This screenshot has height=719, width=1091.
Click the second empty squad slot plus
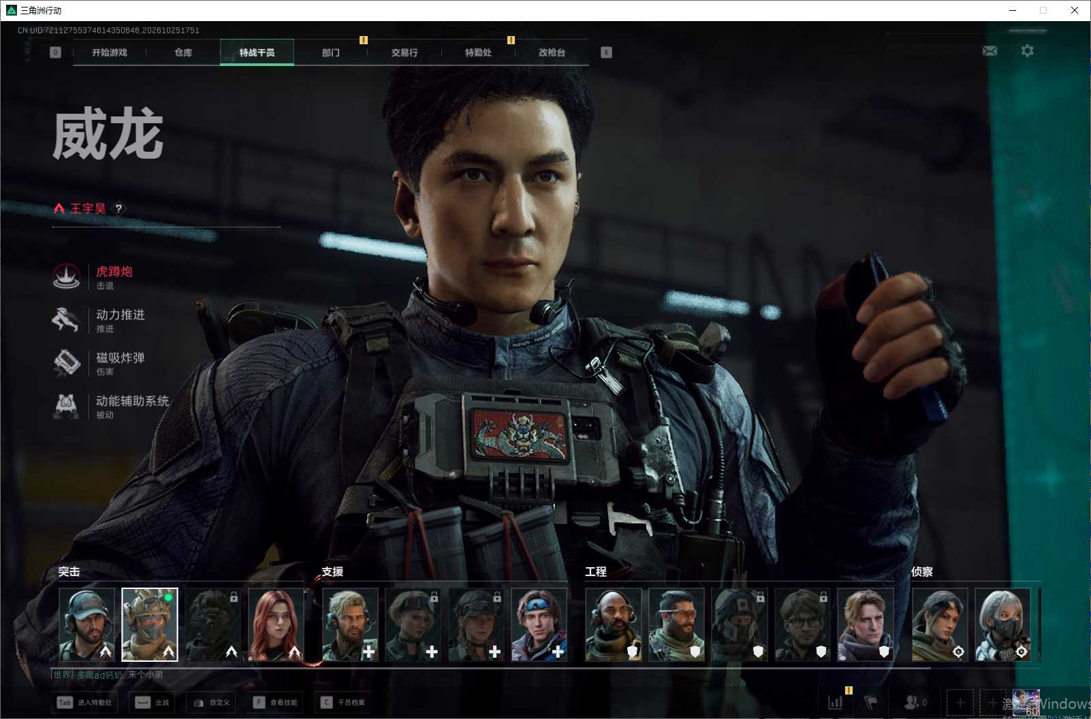(992, 702)
